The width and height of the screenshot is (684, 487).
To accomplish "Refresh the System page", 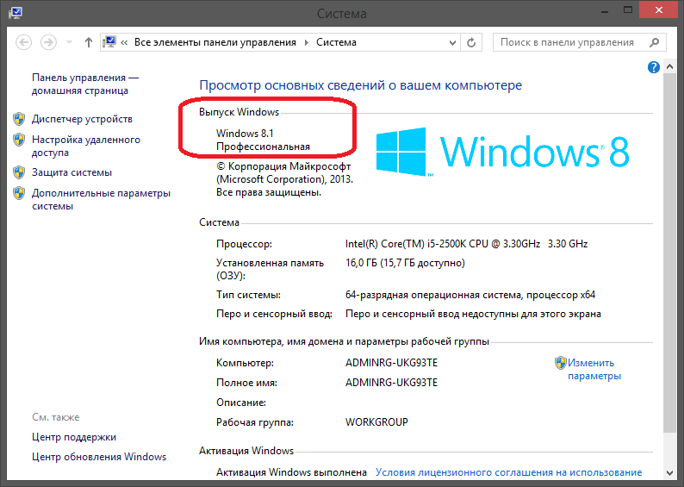I will (x=471, y=43).
